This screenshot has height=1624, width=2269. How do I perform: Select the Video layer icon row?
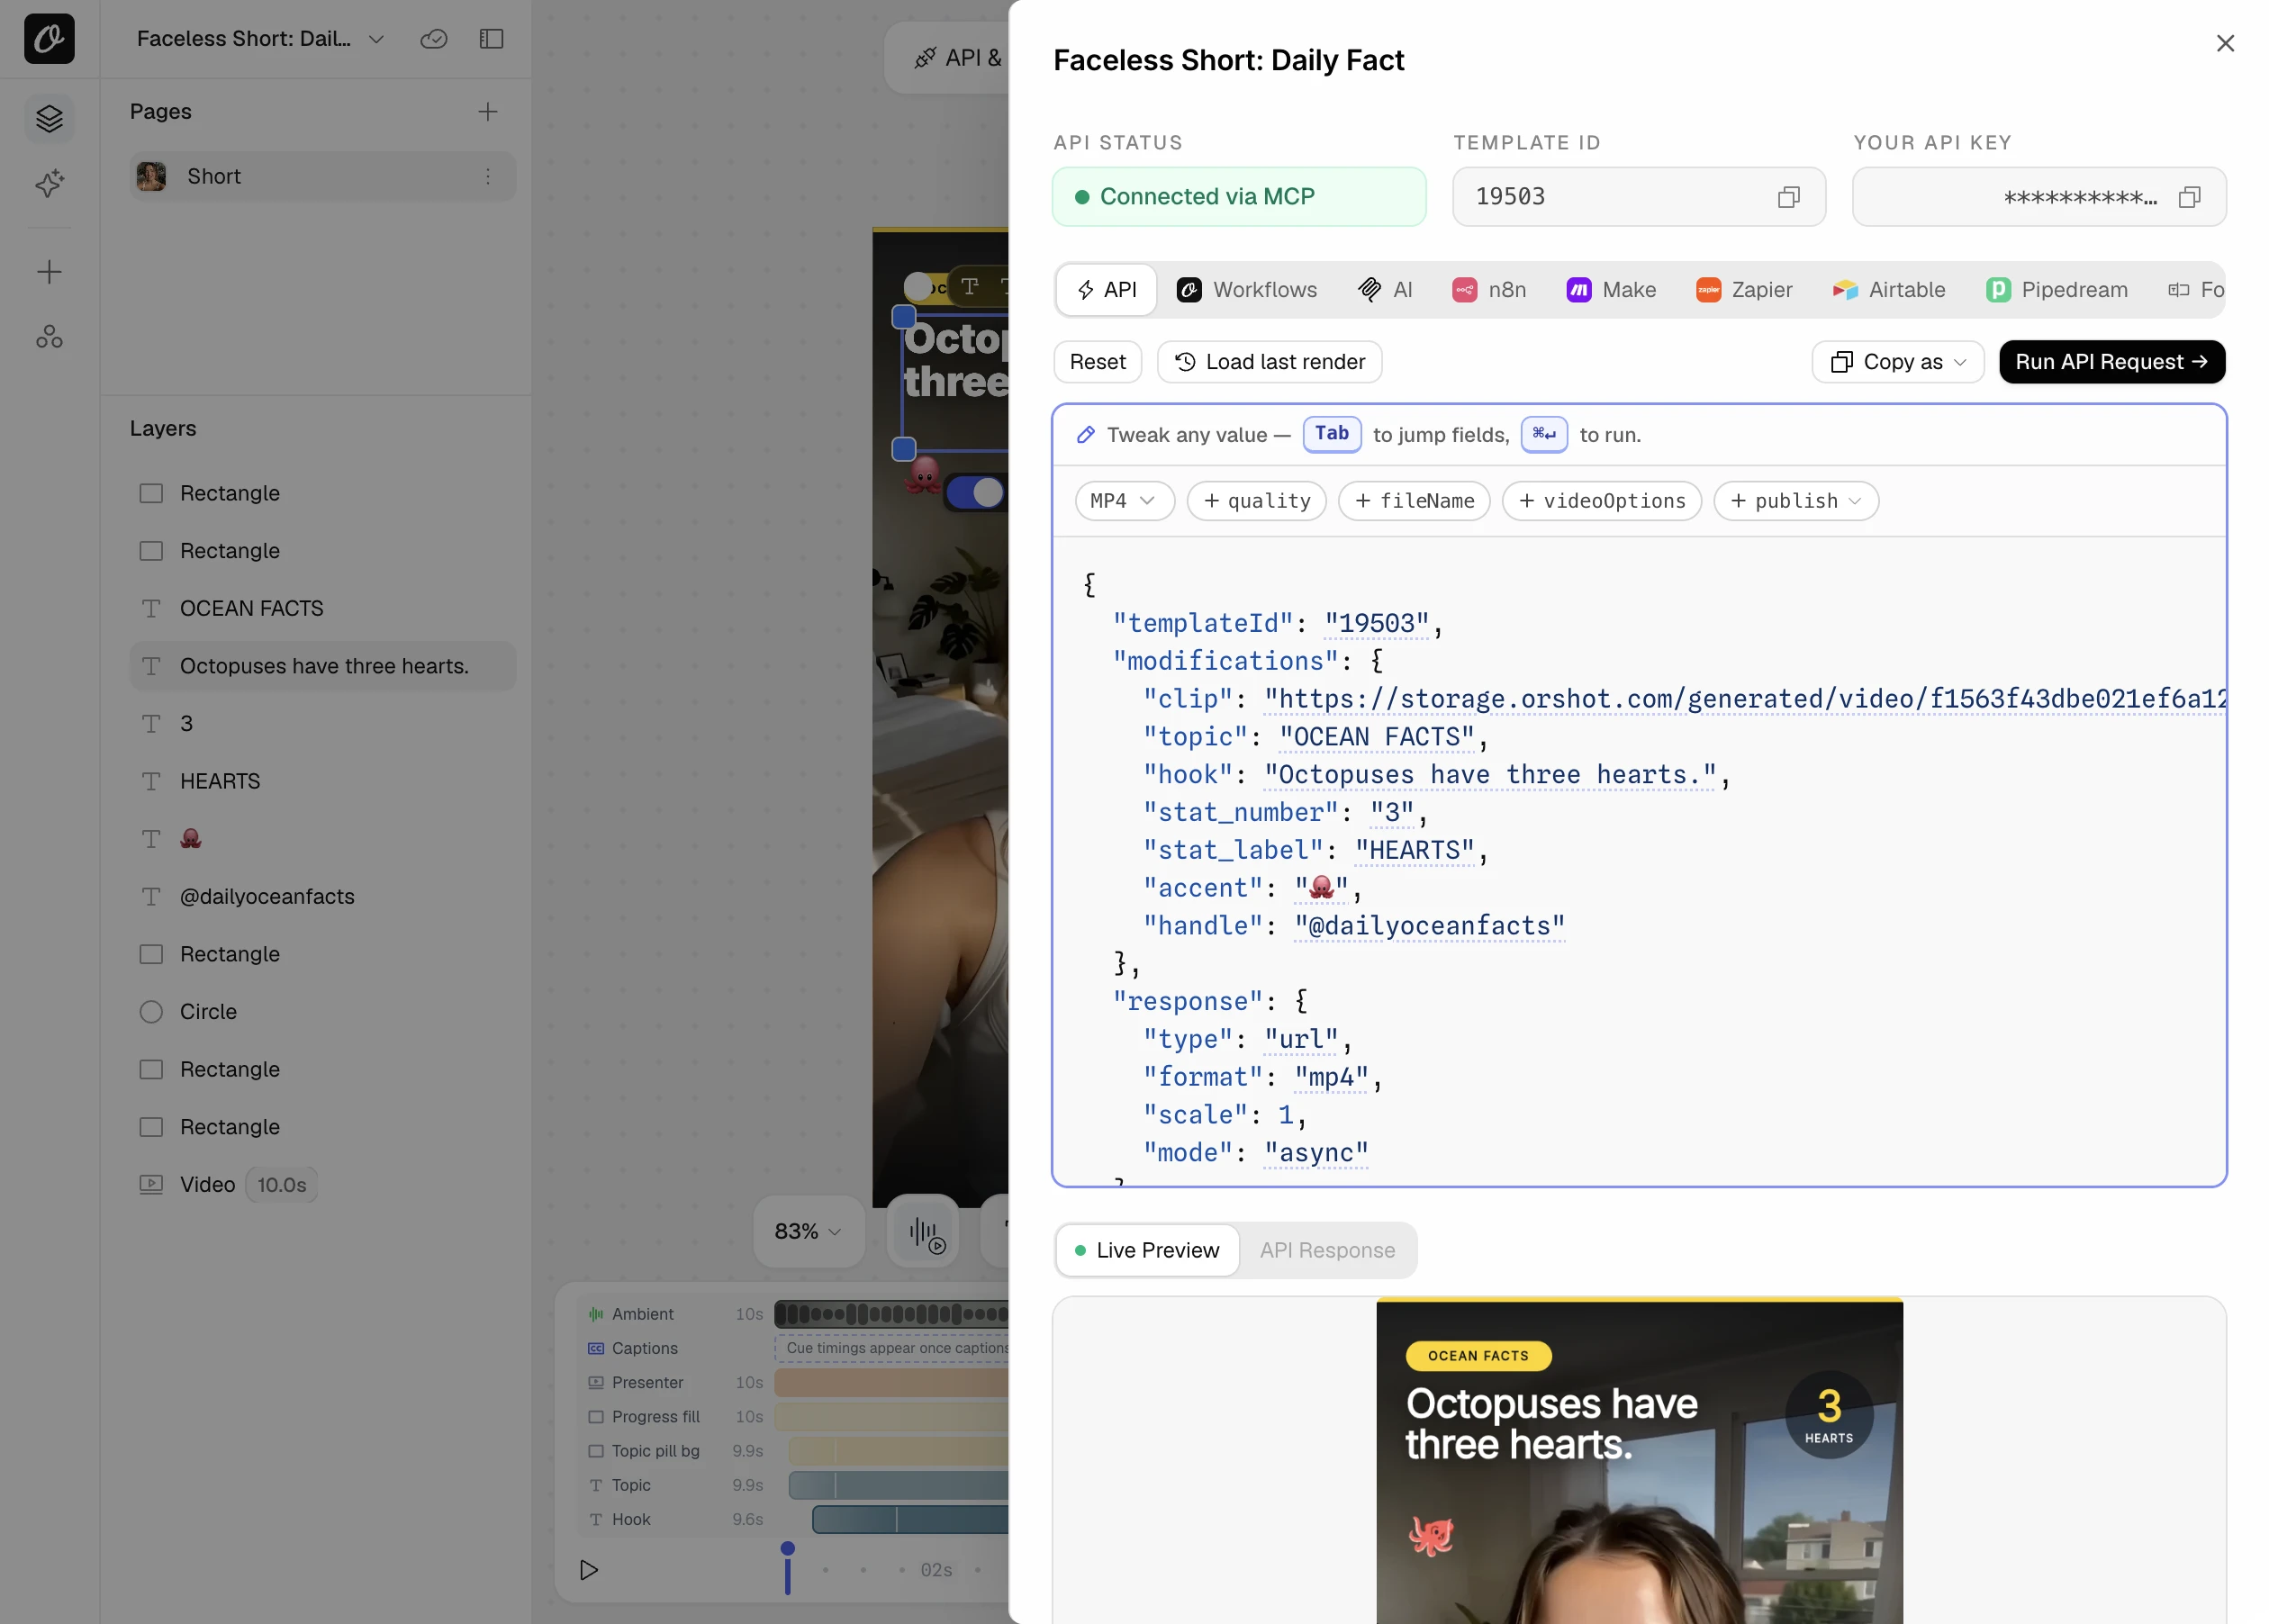click(322, 1184)
